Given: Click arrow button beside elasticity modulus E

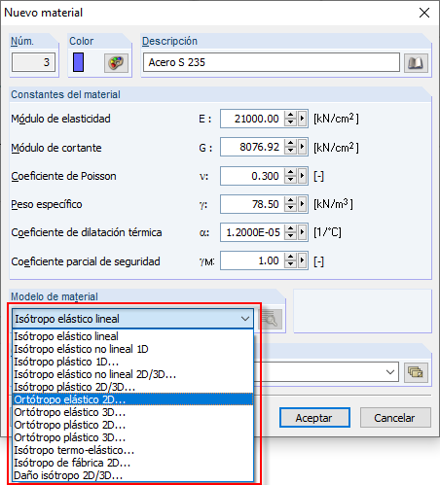Looking at the screenshot, I should pyautogui.click(x=303, y=119).
